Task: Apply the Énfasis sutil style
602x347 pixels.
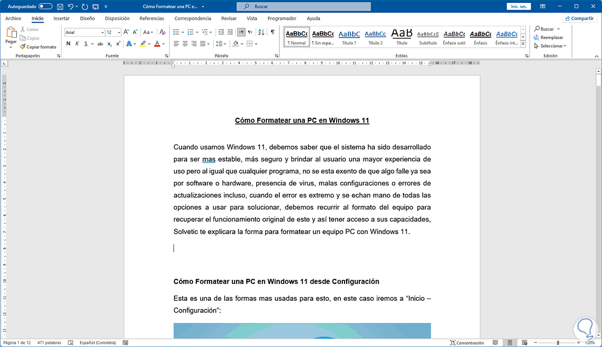Action: pos(454,38)
